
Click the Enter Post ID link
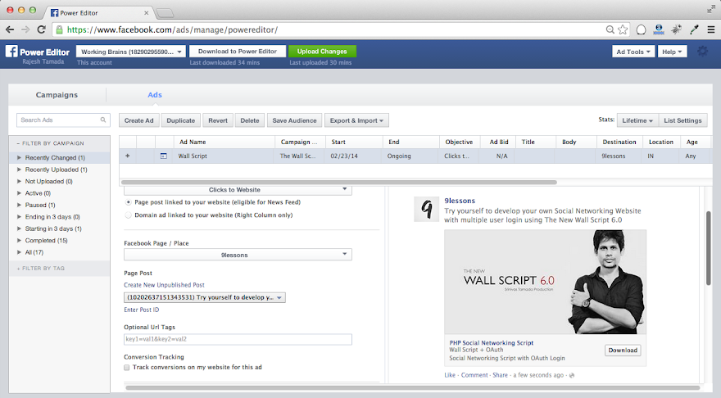click(x=142, y=310)
